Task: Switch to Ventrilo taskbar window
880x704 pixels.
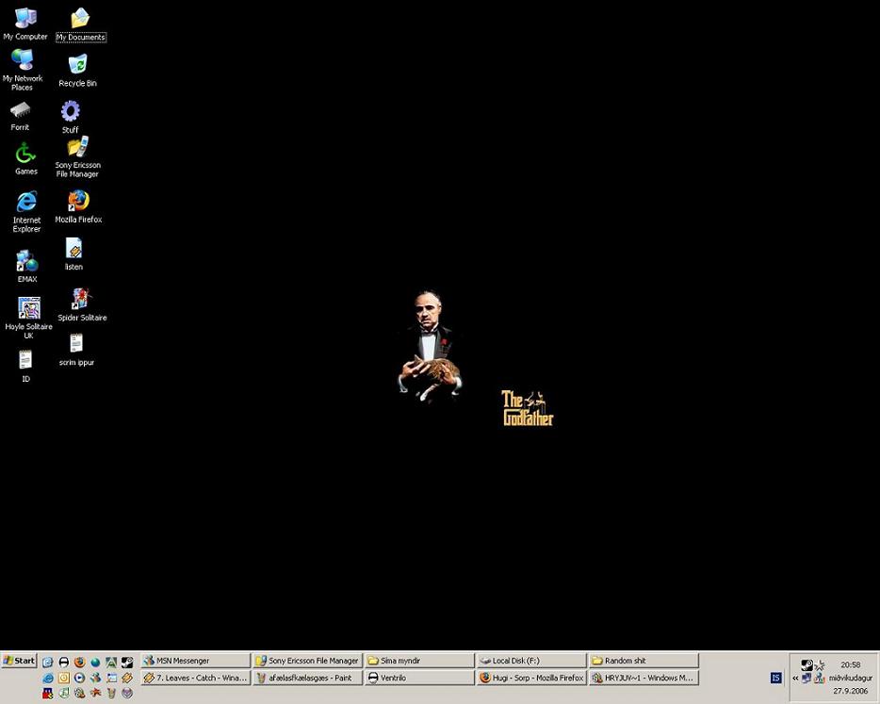Action: [x=420, y=678]
